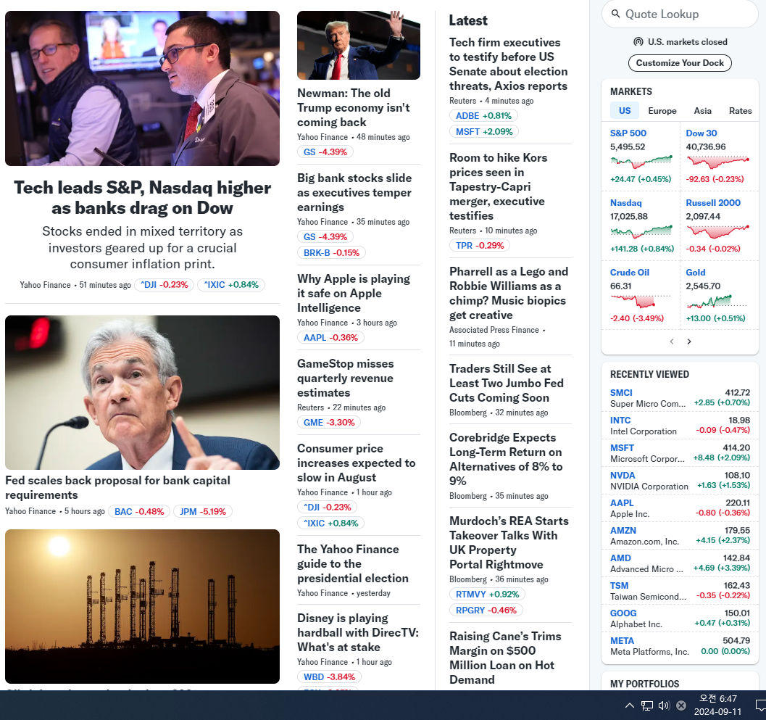This screenshot has width=766, height=720.
Task: Click AAPL -0.36% ticker chip
Action: (x=330, y=338)
